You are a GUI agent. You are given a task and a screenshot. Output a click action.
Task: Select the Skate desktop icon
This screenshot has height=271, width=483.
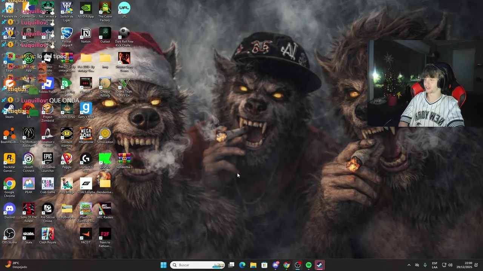coord(29,236)
